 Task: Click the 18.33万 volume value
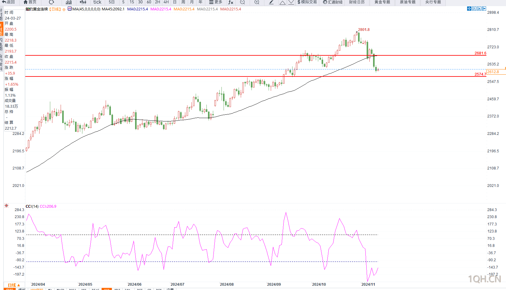click(11, 106)
